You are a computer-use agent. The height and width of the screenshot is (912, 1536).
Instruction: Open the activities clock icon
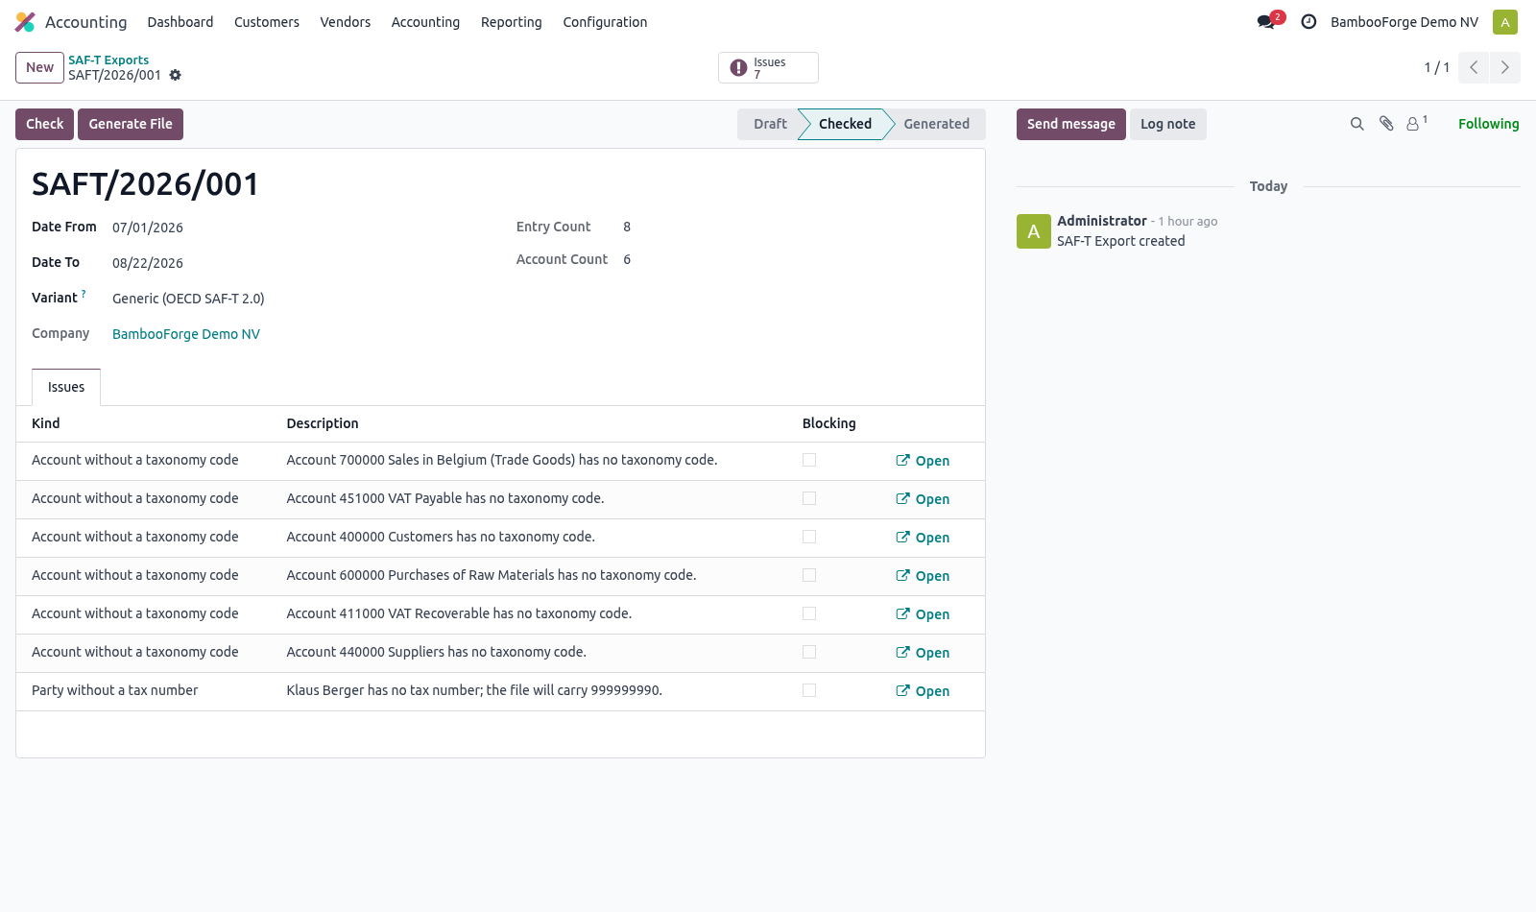(x=1308, y=22)
